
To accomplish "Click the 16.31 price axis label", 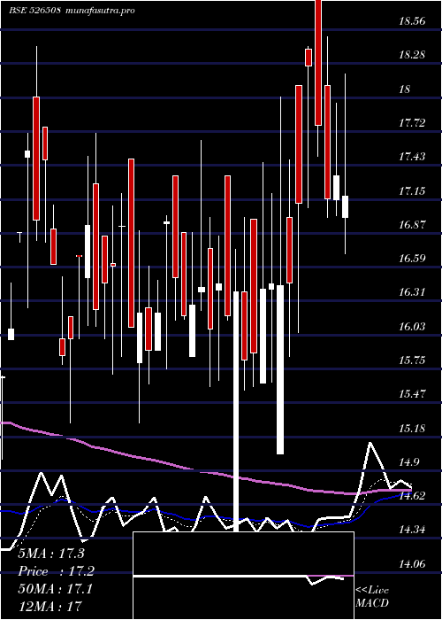I will point(412,292).
